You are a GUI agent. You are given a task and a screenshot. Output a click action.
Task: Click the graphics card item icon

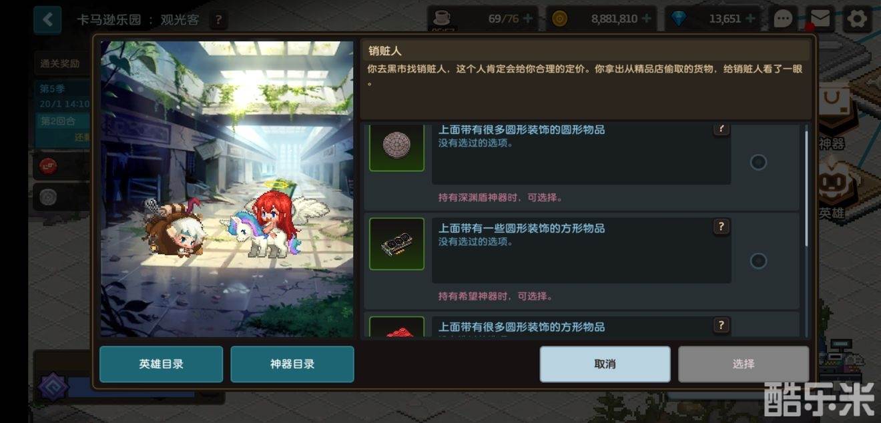click(396, 244)
